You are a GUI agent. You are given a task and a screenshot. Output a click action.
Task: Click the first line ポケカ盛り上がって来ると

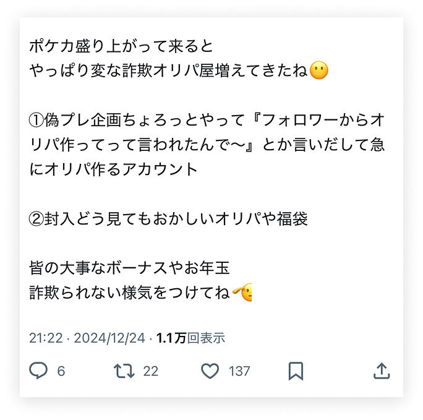click(121, 46)
